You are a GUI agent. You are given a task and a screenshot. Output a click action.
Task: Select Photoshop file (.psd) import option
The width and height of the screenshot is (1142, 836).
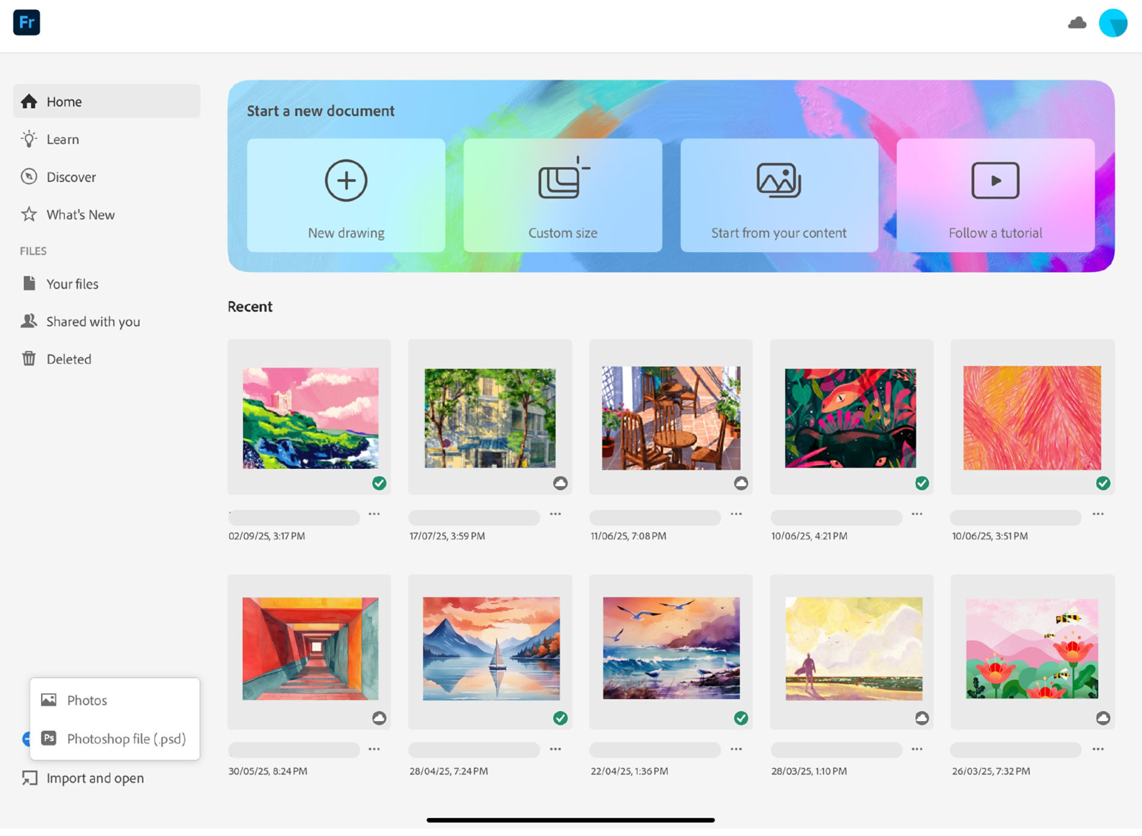(126, 738)
